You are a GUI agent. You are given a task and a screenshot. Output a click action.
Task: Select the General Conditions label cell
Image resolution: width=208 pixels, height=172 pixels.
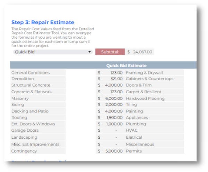tap(38, 73)
